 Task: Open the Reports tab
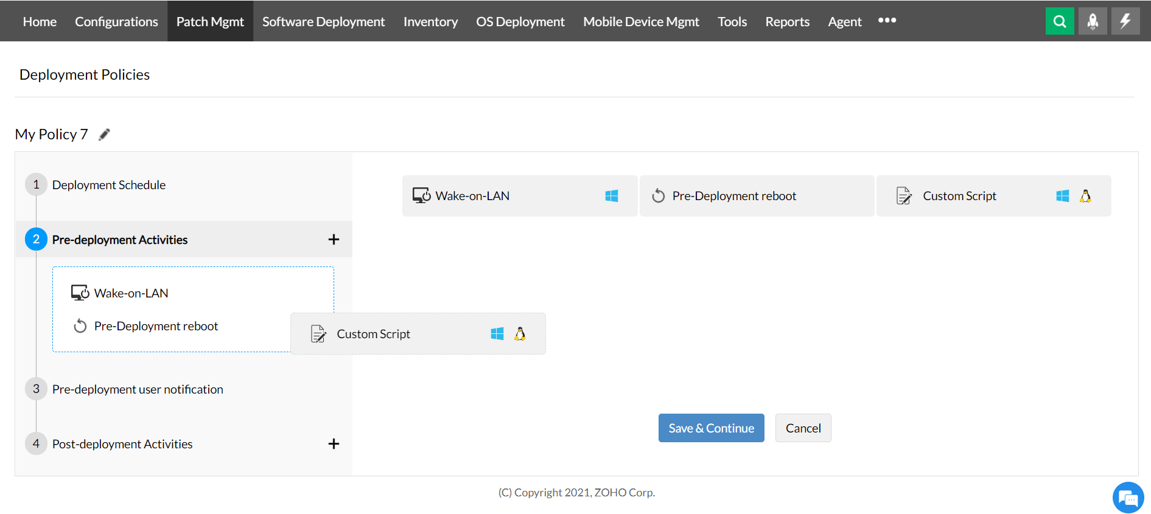click(x=787, y=21)
